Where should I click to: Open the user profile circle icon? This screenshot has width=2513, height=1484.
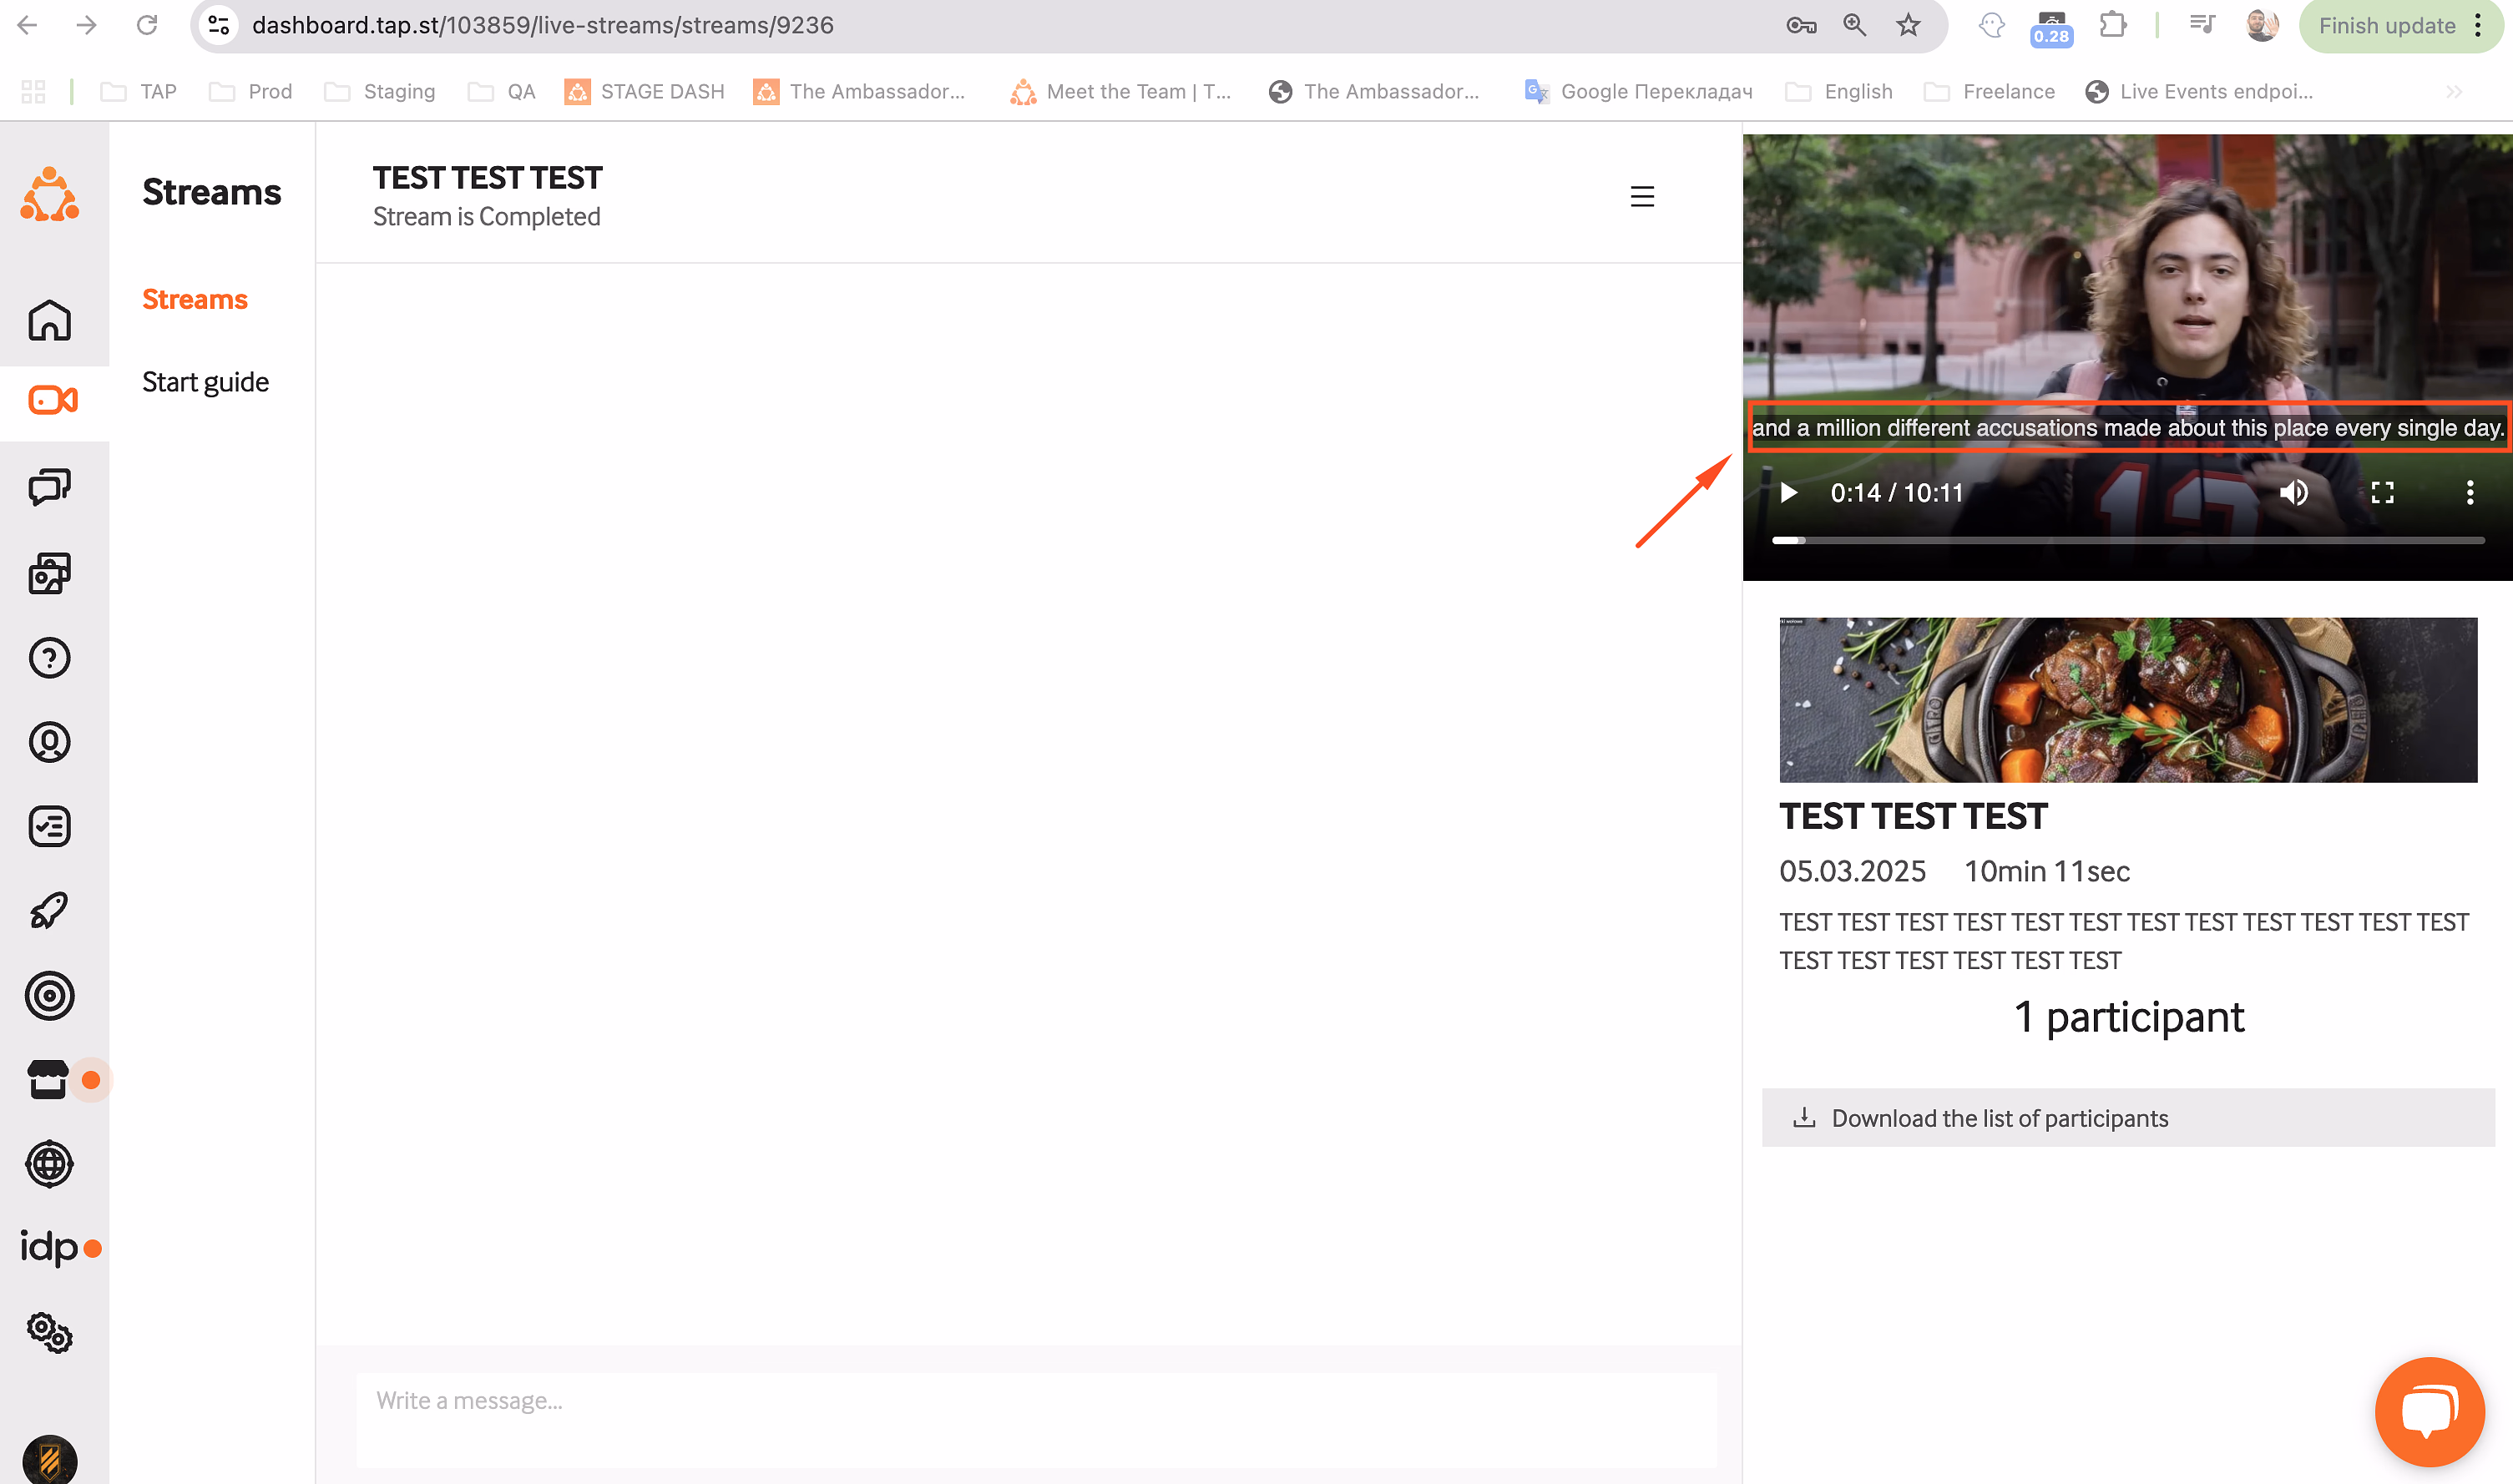point(49,742)
